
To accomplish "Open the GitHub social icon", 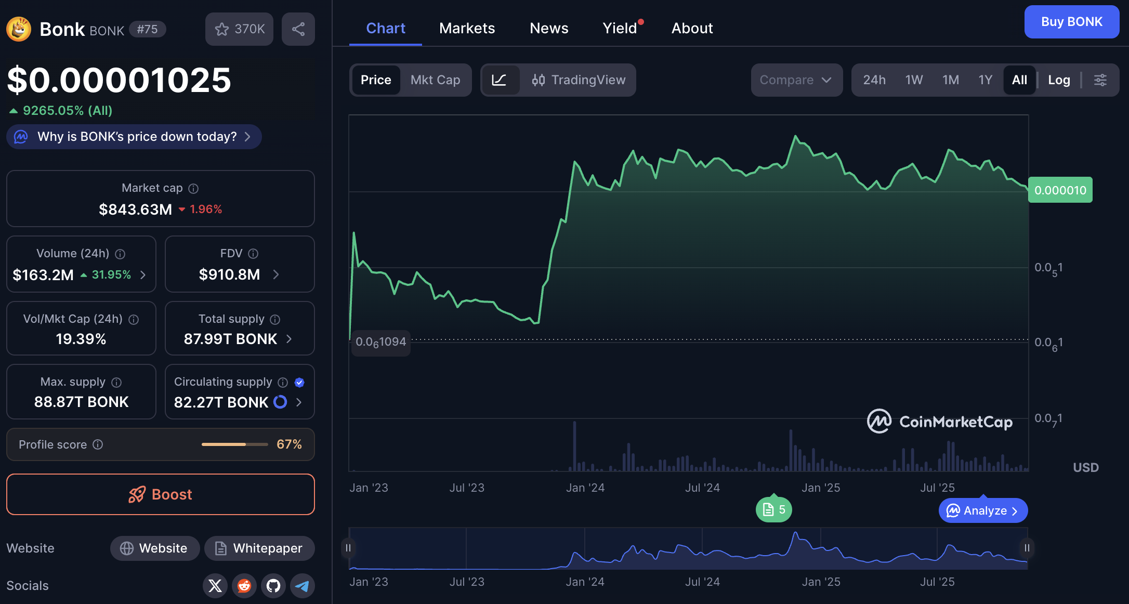I will pyautogui.click(x=273, y=586).
